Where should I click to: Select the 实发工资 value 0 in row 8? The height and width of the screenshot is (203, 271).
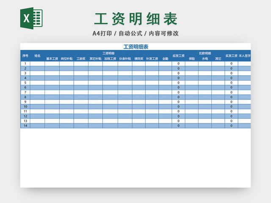click(232, 97)
